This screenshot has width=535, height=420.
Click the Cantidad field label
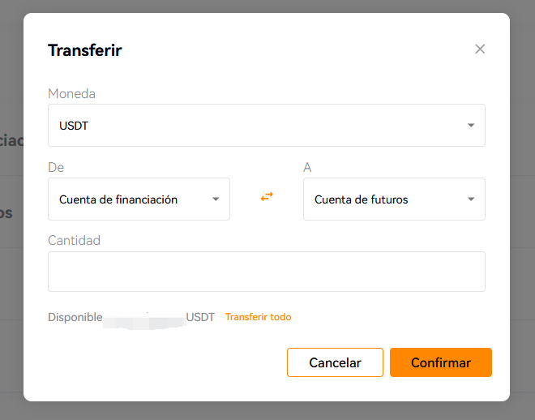point(74,241)
